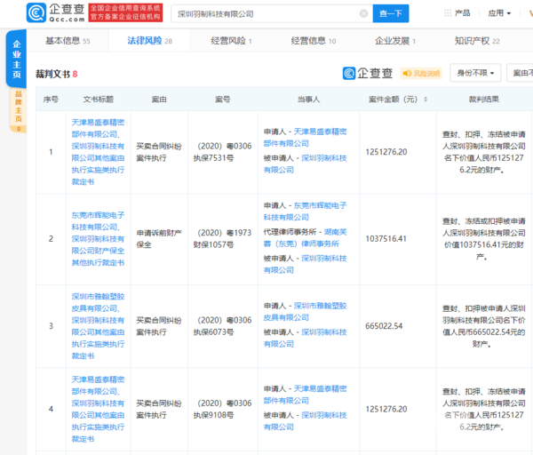Open the 身份不限 identity filter dropdown

tap(476, 74)
